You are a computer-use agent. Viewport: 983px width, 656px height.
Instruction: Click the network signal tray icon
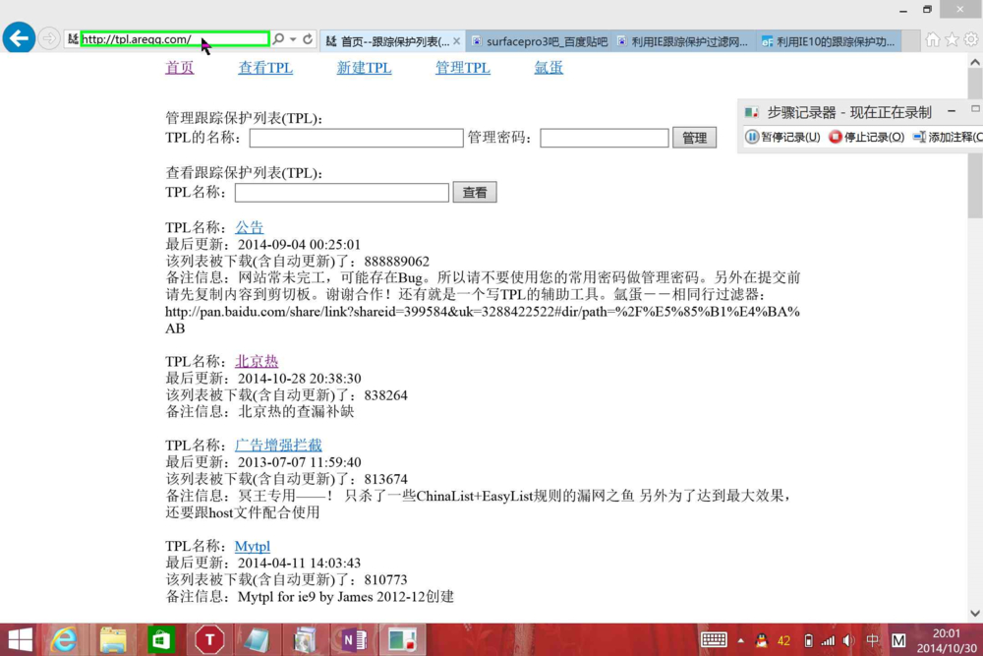(x=828, y=640)
